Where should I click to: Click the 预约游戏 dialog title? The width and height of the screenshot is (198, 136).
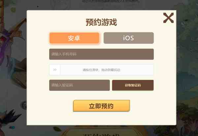tap(101, 22)
